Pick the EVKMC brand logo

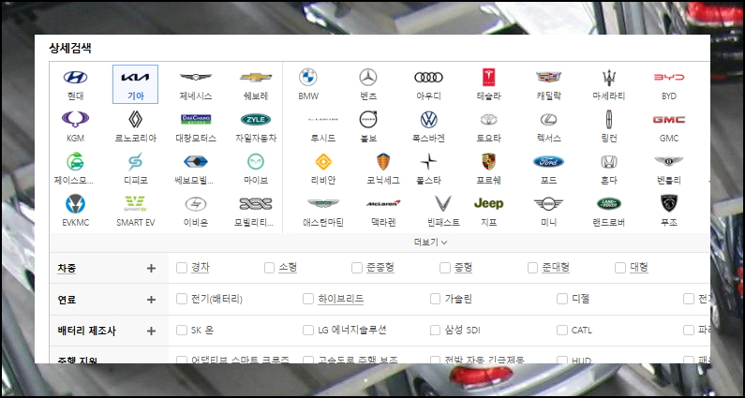click(75, 204)
